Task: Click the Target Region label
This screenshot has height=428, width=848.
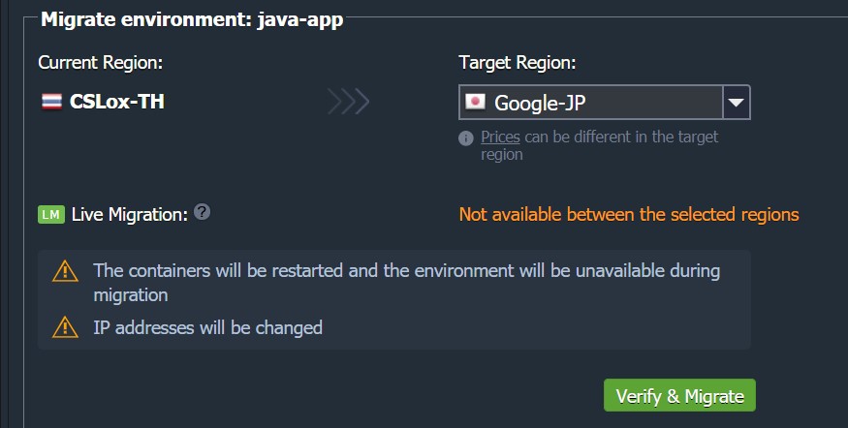Action: (517, 63)
